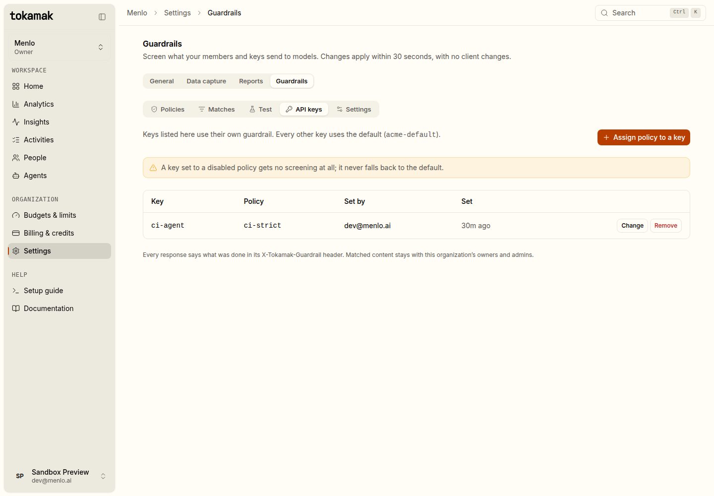Click the SP avatar in the sidebar
Image resolution: width=714 pixels, height=496 pixels.
(x=20, y=476)
